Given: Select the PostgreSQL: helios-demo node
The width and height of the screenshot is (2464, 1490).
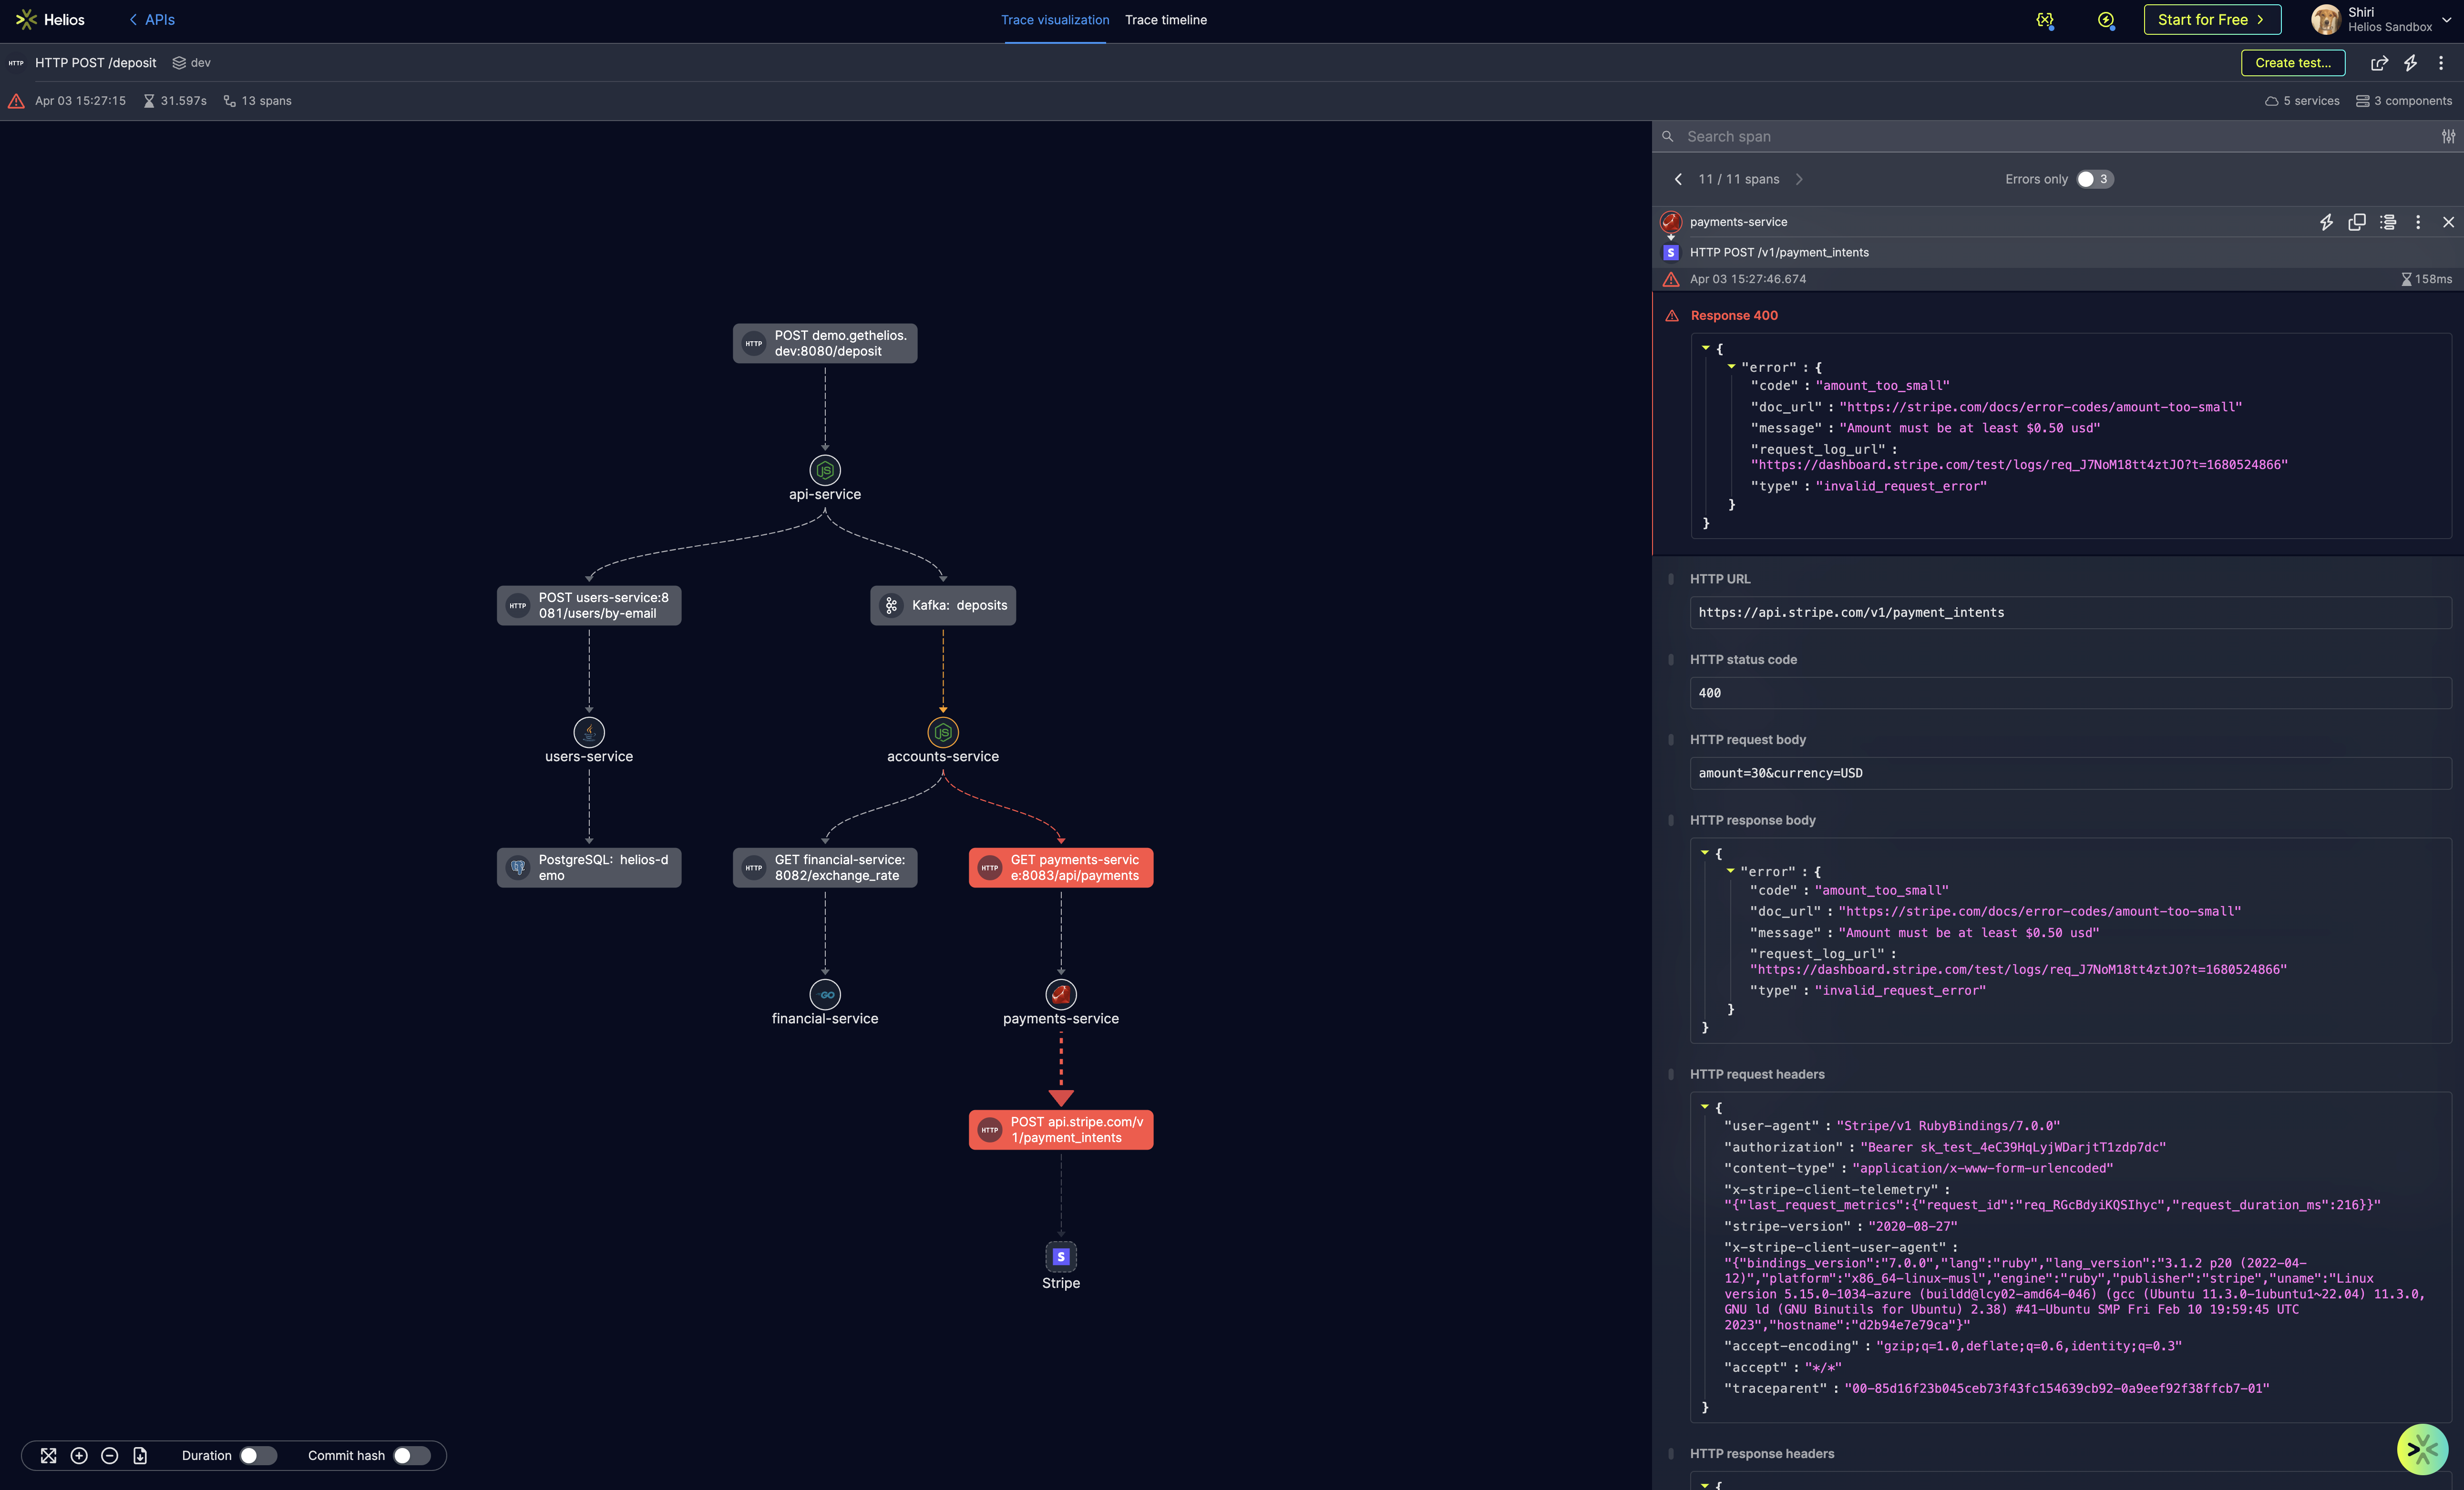Looking at the screenshot, I should [x=589, y=867].
